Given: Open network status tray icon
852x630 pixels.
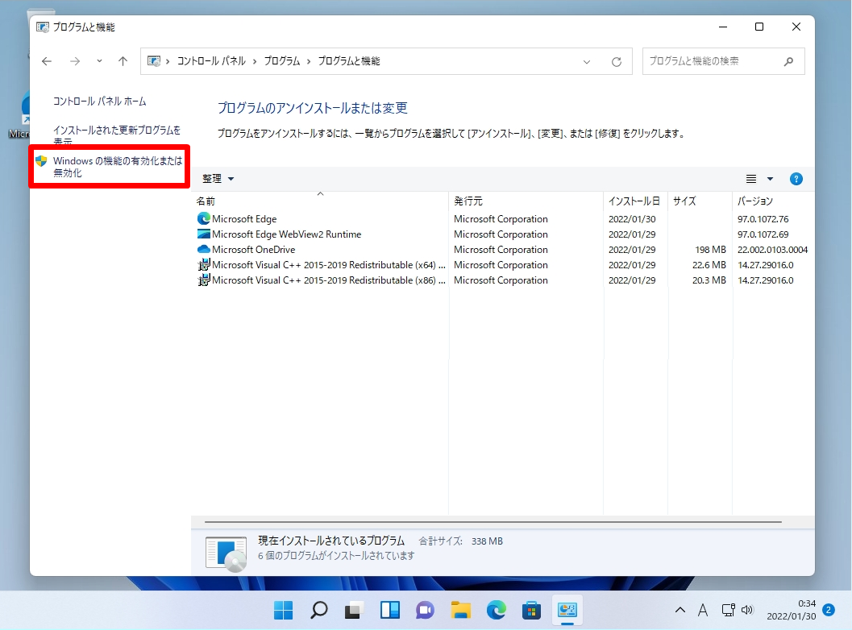Looking at the screenshot, I should (728, 611).
